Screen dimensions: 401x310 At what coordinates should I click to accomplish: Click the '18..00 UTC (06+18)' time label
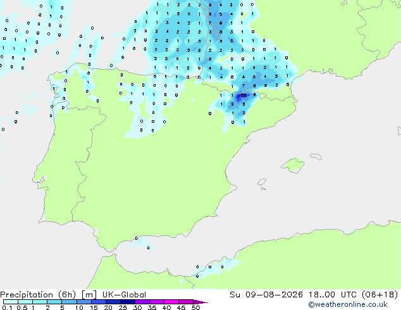pos(353,295)
